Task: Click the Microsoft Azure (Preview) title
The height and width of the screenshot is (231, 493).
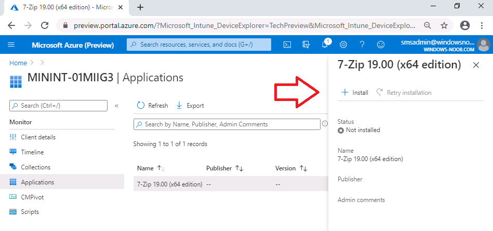Action: coord(73,45)
